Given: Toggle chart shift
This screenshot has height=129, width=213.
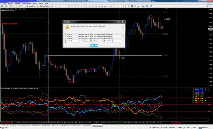Looking at the screenshot, I should click(x=139, y=6).
